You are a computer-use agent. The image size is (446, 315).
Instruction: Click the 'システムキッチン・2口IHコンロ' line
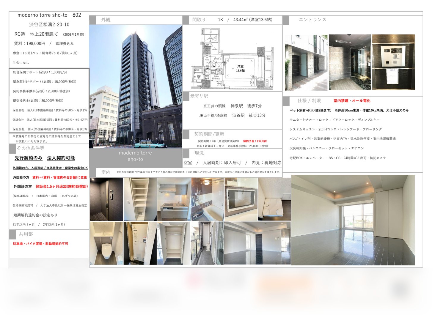336,129
